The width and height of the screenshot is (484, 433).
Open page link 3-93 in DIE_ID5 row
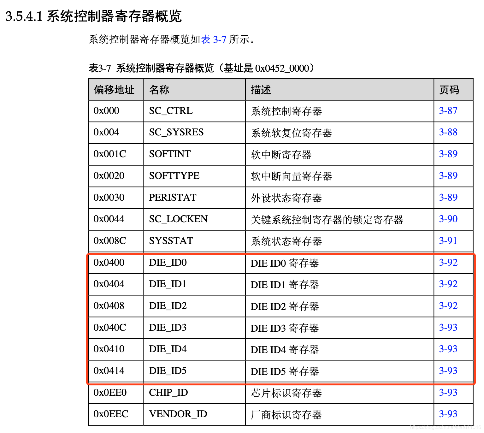pyautogui.click(x=448, y=371)
